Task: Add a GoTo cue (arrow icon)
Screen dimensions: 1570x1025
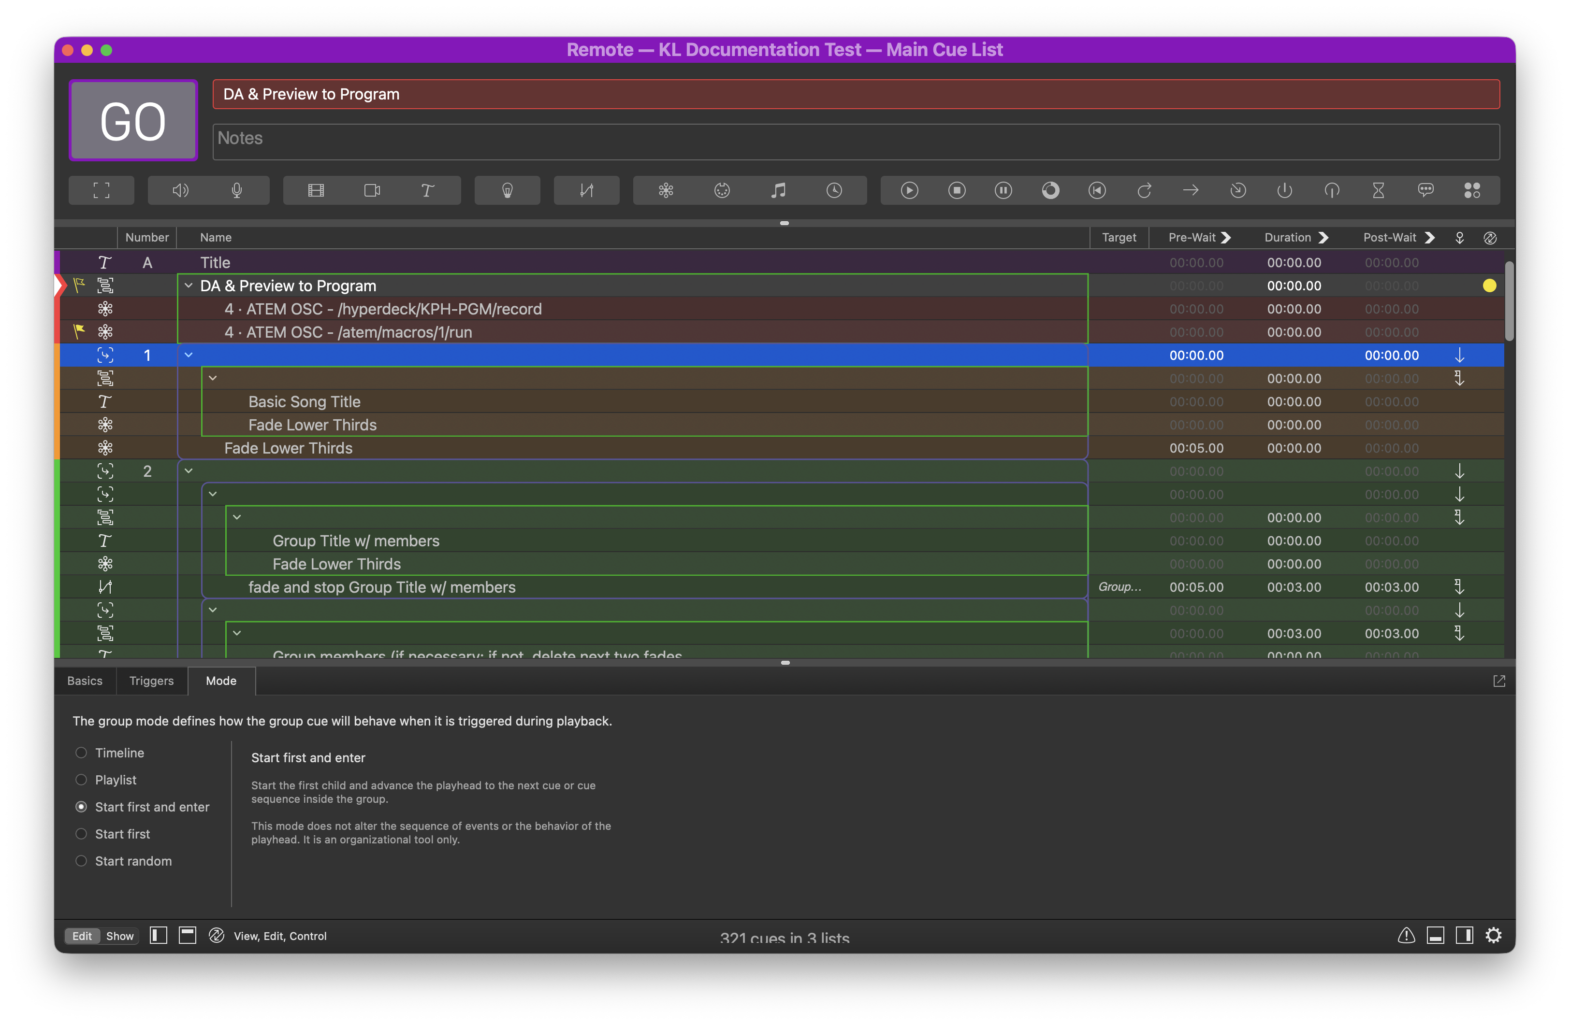Action: (1191, 190)
